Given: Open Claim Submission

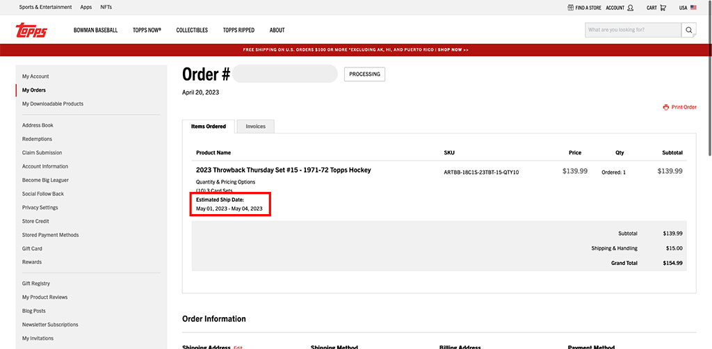Looking at the screenshot, I should coord(42,152).
